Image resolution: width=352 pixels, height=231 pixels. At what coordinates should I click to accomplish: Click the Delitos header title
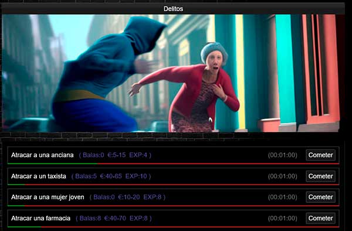pyautogui.click(x=173, y=9)
